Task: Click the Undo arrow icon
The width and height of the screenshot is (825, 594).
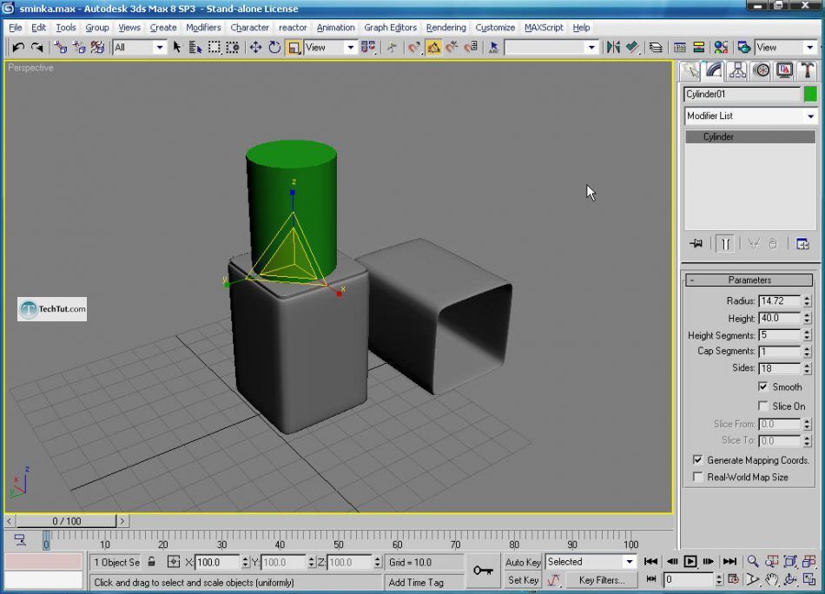Action: [x=18, y=48]
